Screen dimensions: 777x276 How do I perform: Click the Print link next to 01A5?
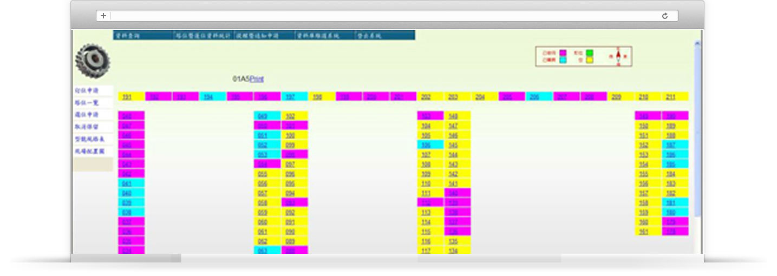tap(257, 79)
